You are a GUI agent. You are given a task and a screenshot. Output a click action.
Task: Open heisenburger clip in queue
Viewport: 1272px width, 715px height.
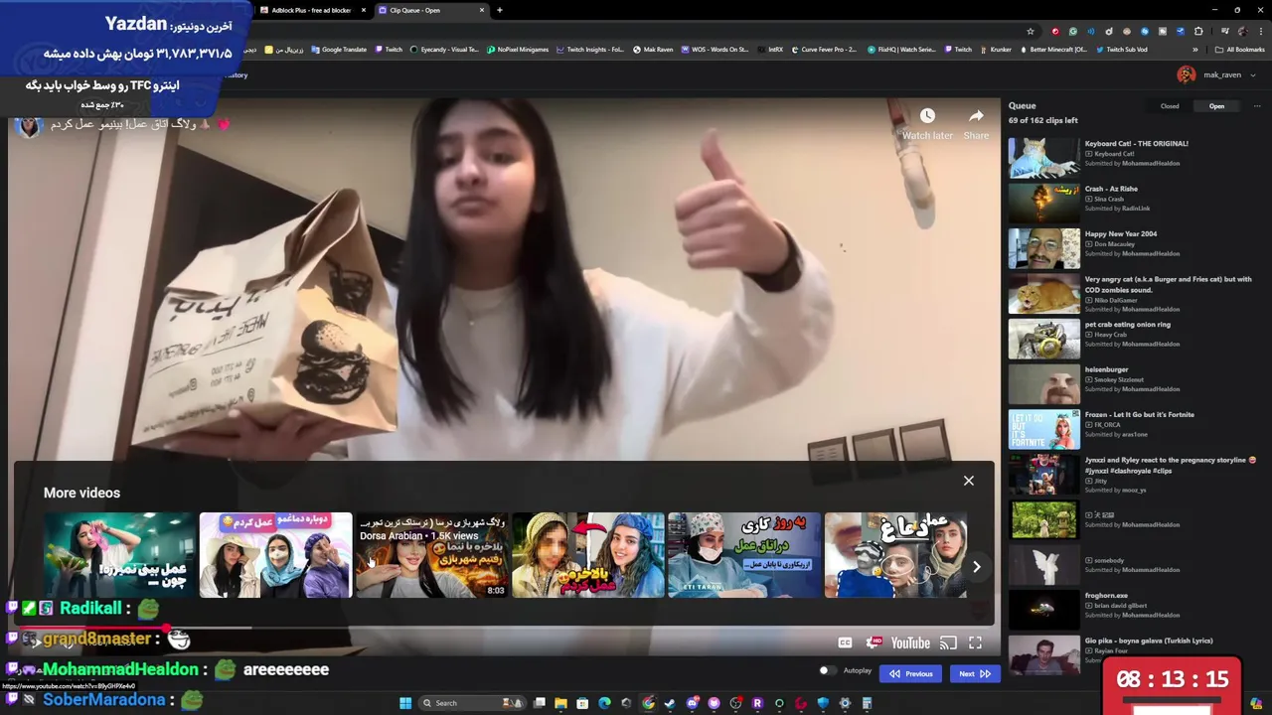1106,369
